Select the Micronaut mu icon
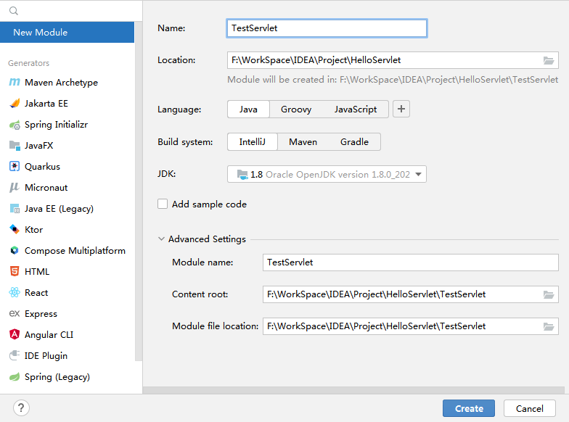 click(15, 187)
